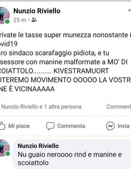Viewport: 131px width, 169px height.
Task: Click the Commenta button label
Action: 71,126
